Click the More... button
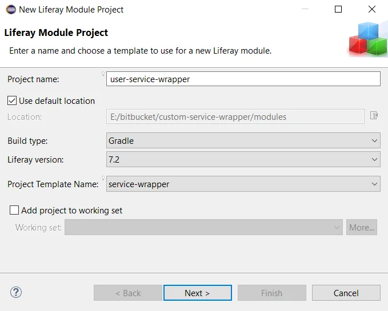The image size is (388, 311). tap(362, 227)
